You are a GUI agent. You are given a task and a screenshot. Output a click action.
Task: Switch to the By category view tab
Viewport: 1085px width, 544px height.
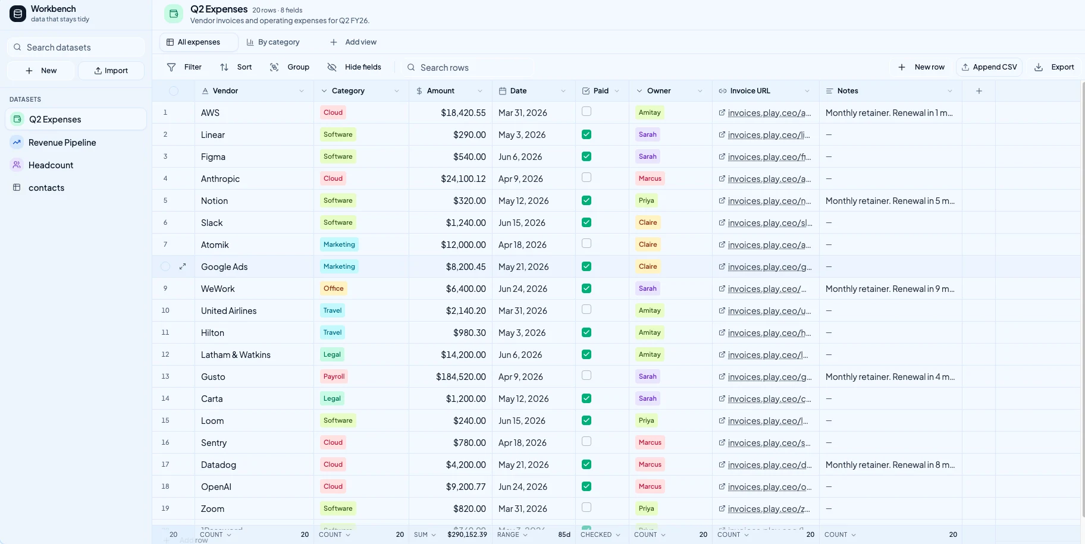click(x=273, y=42)
